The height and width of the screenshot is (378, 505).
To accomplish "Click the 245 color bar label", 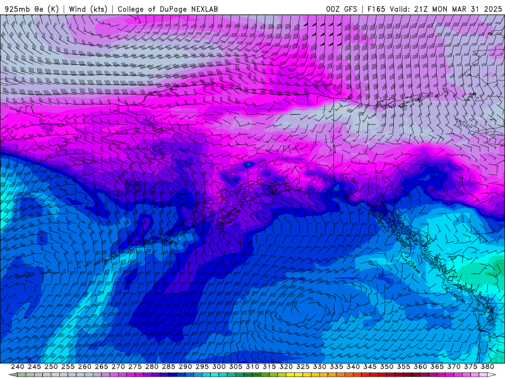I will click(34, 367).
